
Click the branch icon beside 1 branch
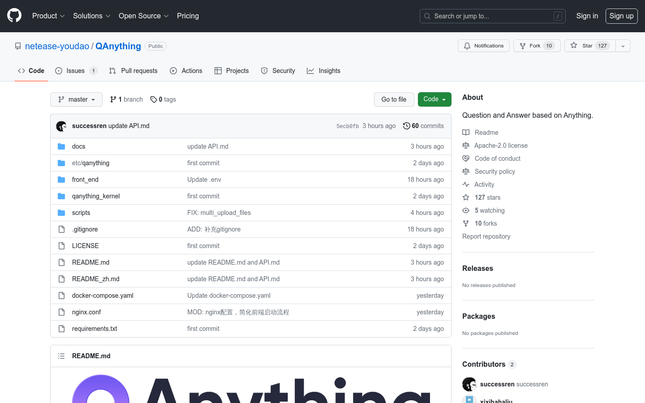[x=113, y=99]
